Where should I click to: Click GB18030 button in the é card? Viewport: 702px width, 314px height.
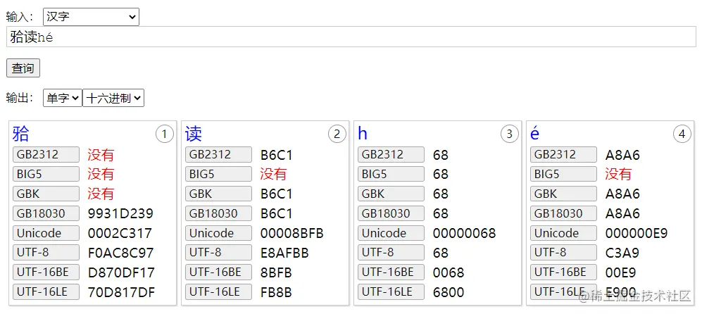[x=564, y=213]
